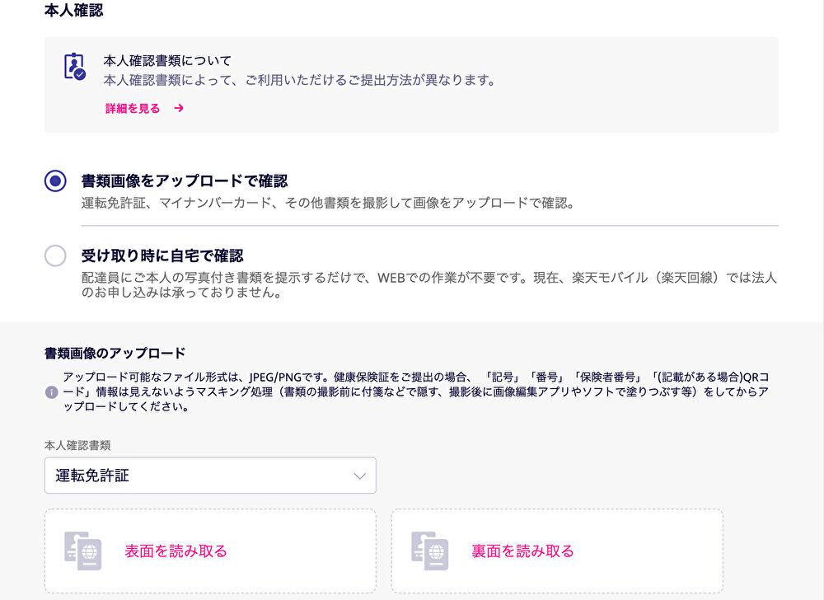Click the document icon in 表面を読み取る box
This screenshot has width=824, height=600.
[82, 551]
